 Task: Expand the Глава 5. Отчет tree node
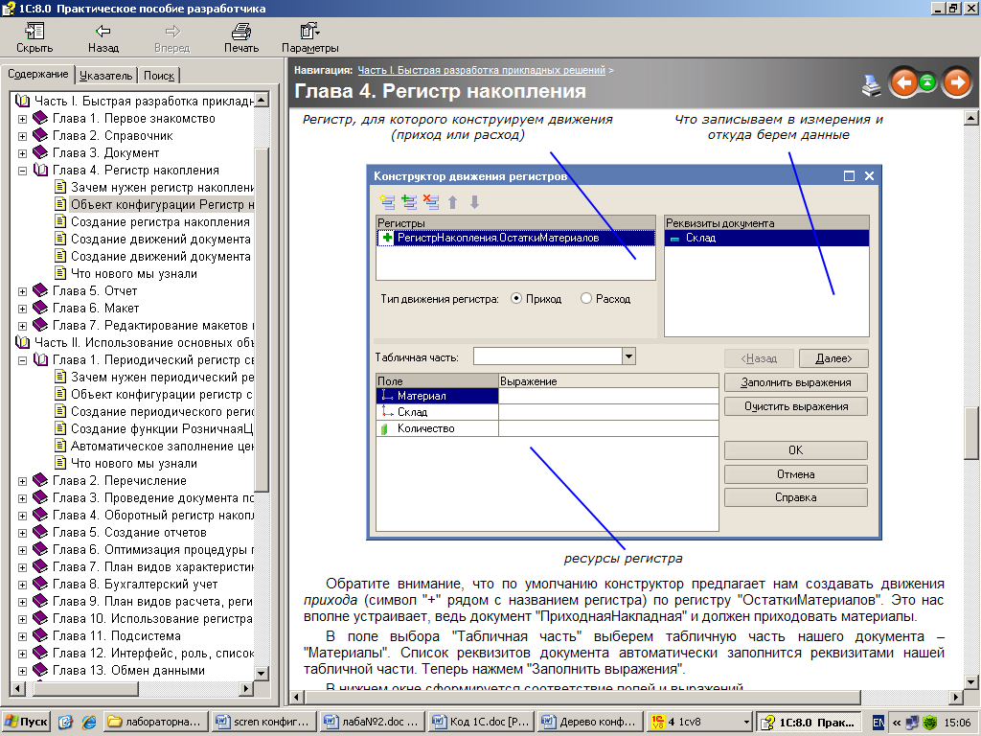pyautogui.click(x=22, y=291)
